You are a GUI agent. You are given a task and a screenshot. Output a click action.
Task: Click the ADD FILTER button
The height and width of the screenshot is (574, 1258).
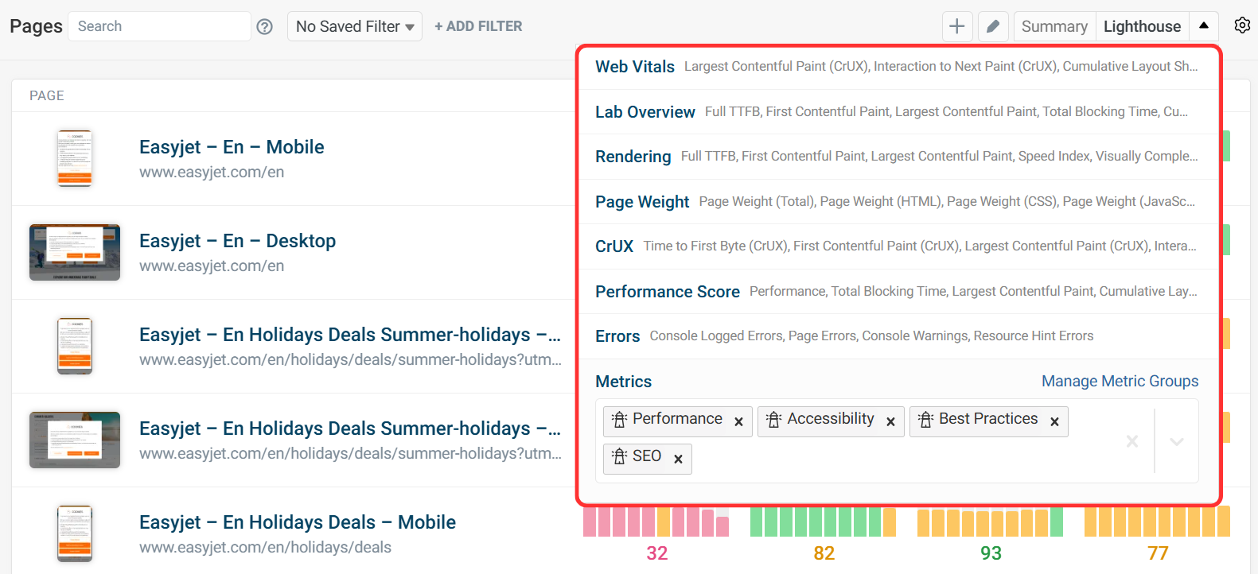click(478, 26)
